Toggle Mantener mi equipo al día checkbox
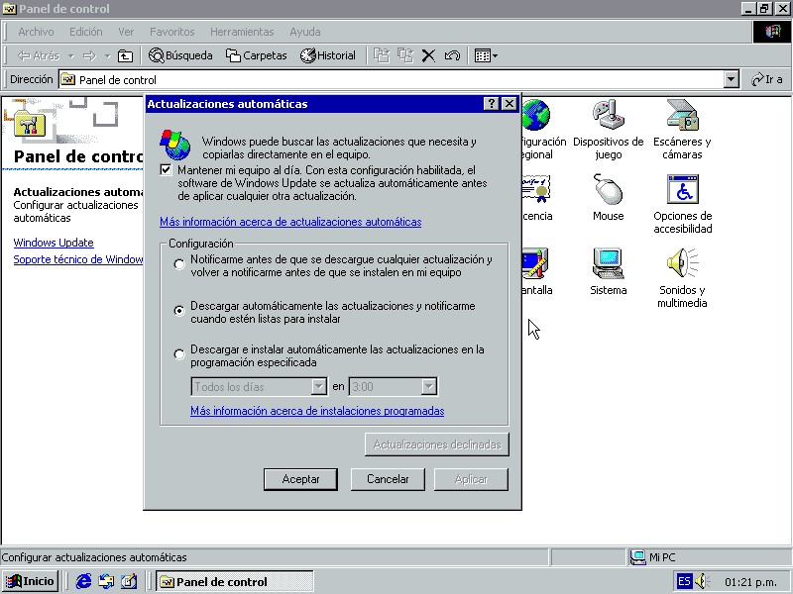 pyautogui.click(x=166, y=169)
